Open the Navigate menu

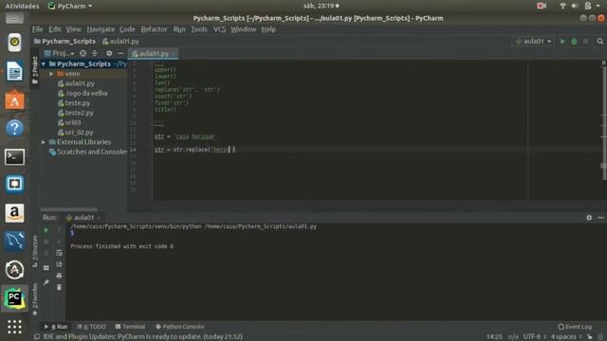(101, 29)
